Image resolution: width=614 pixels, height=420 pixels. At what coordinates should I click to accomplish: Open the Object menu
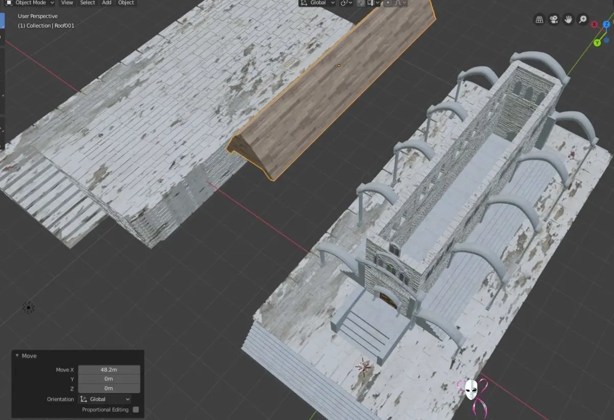[126, 3]
